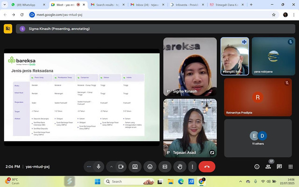Image resolution: width=299 pixels, height=187 pixels.
Task: Click the shared Bareksa slide presentation
Action: pyautogui.click(x=82, y=97)
